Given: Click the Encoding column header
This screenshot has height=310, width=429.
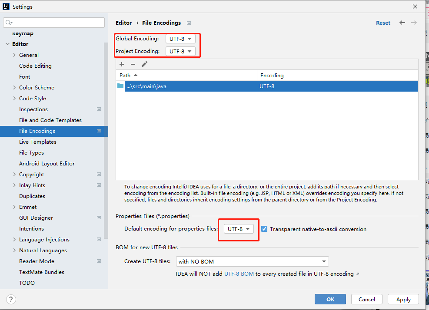Looking at the screenshot, I should (x=338, y=75).
